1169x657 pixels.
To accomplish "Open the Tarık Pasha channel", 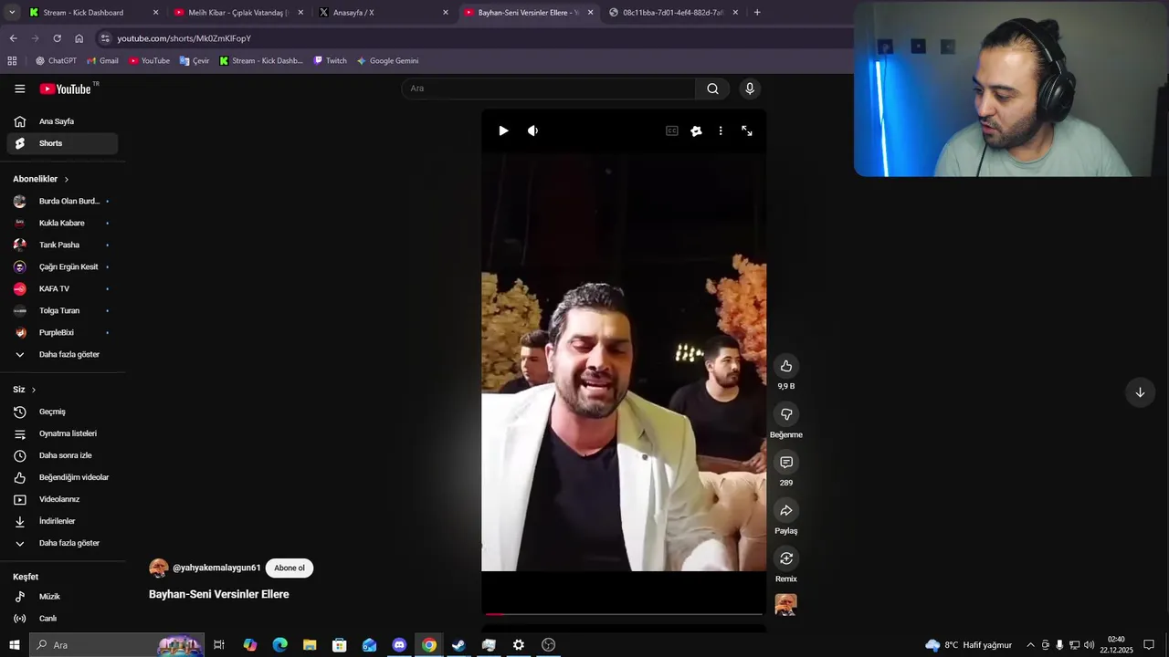I will coord(62,245).
